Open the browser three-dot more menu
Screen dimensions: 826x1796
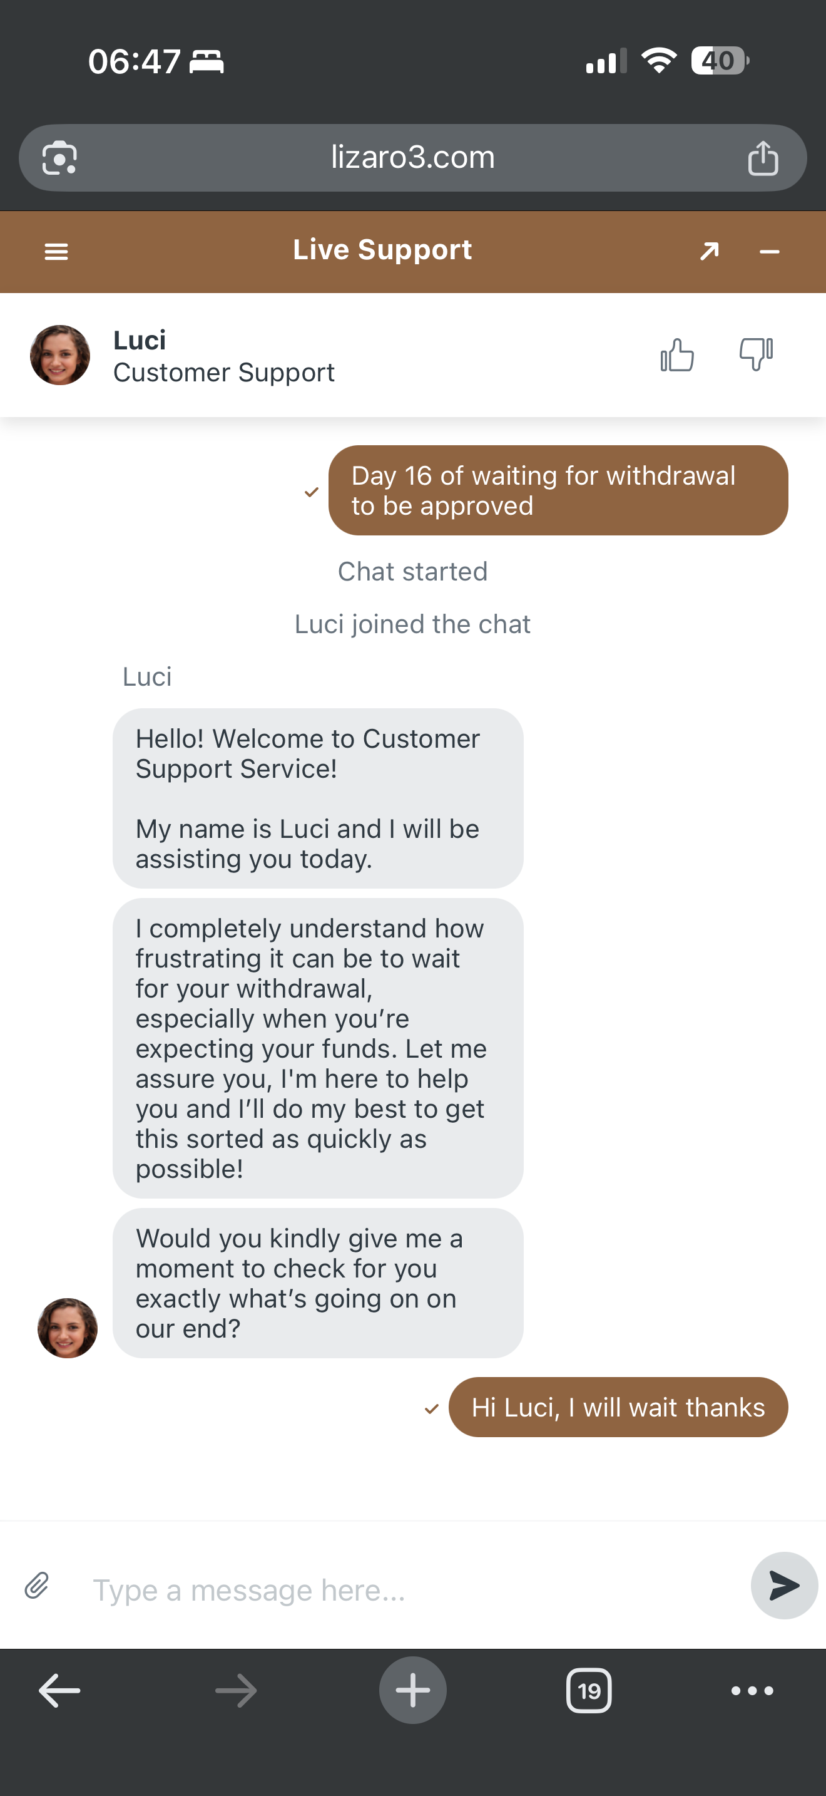(x=752, y=1691)
